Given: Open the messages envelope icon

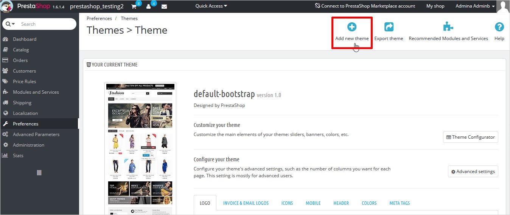Looking at the screenshot, I should pos(164,6).
